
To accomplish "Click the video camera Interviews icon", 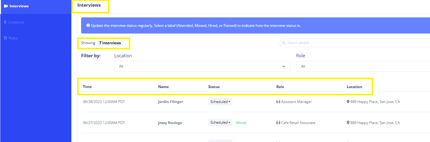I will (6, 6).
